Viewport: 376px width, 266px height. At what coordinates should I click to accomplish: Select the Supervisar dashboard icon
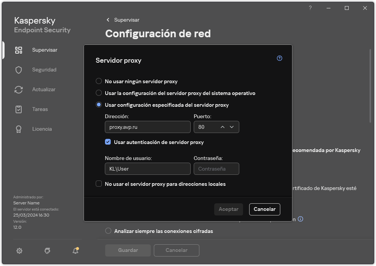point(18,50)
